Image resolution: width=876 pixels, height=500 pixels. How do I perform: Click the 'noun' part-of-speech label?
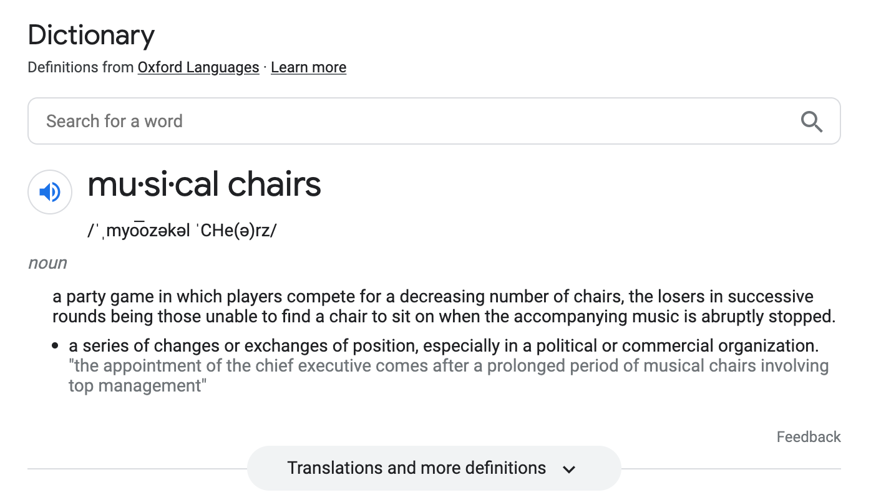(47, 263)
